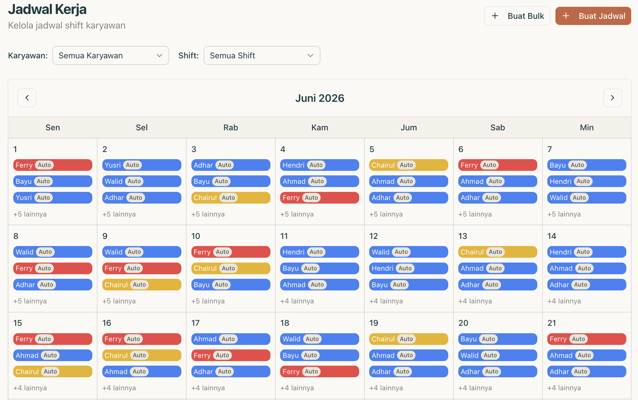Image resolution: width=638 pixels, height=400 pixels.
Task: Select Yusri's shift on June 2
Action: click(142, 165)
